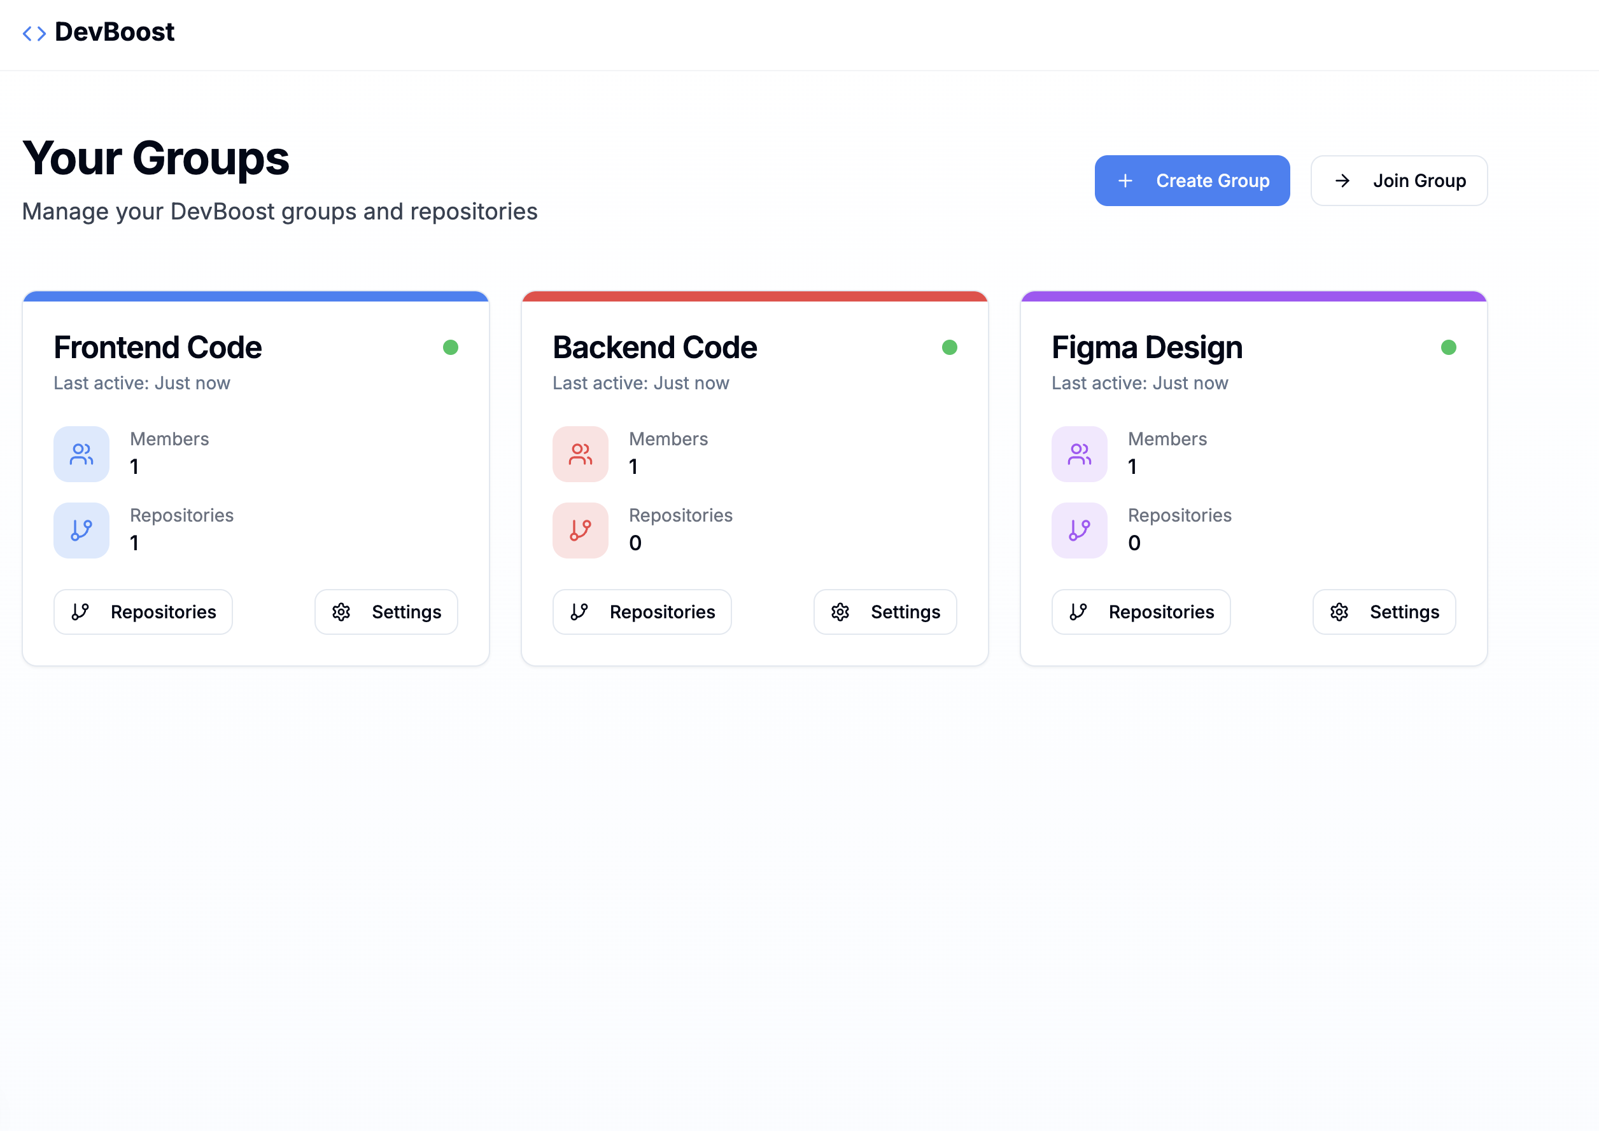Click the Frontend Code repositories branch icon

pyautogui.click(x=81, y=531)
